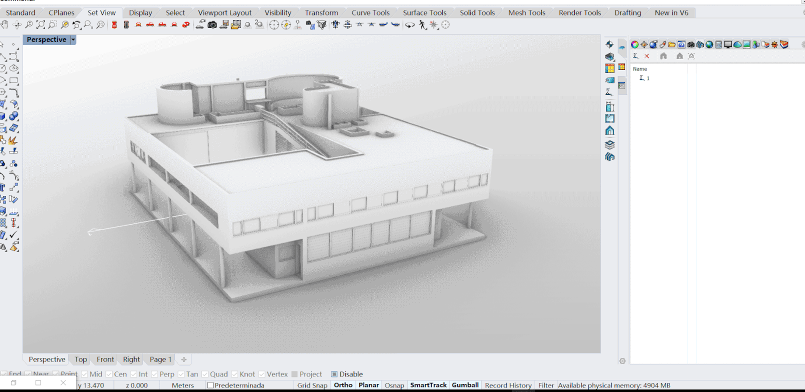Switch to the Front viewport tab

105,359
